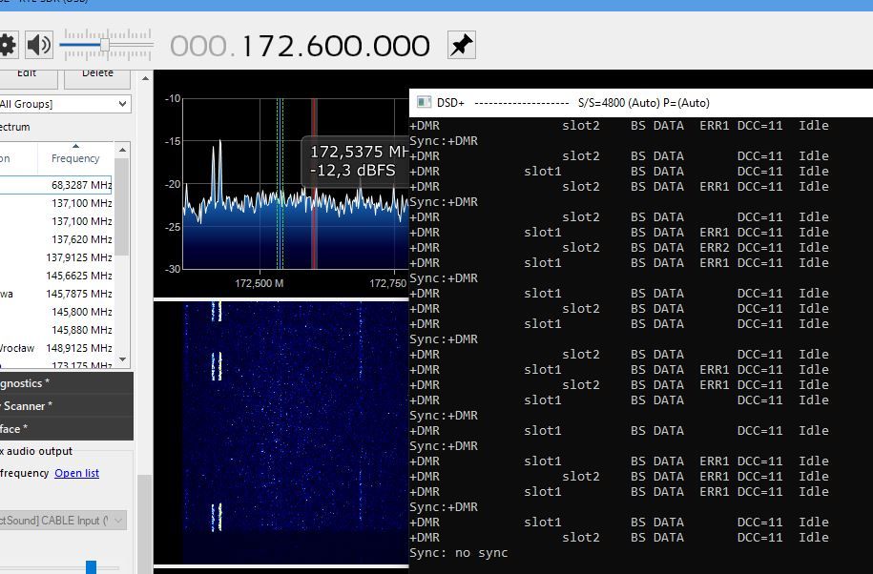
Task: Sort list by Frequency column header
Action: pyautogui.click(x=75, y=158)
